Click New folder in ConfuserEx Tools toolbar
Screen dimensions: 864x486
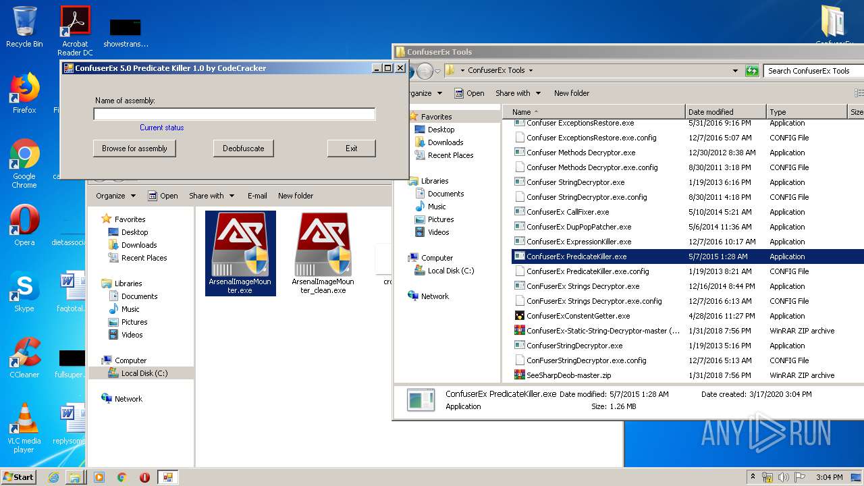(572, 93)
